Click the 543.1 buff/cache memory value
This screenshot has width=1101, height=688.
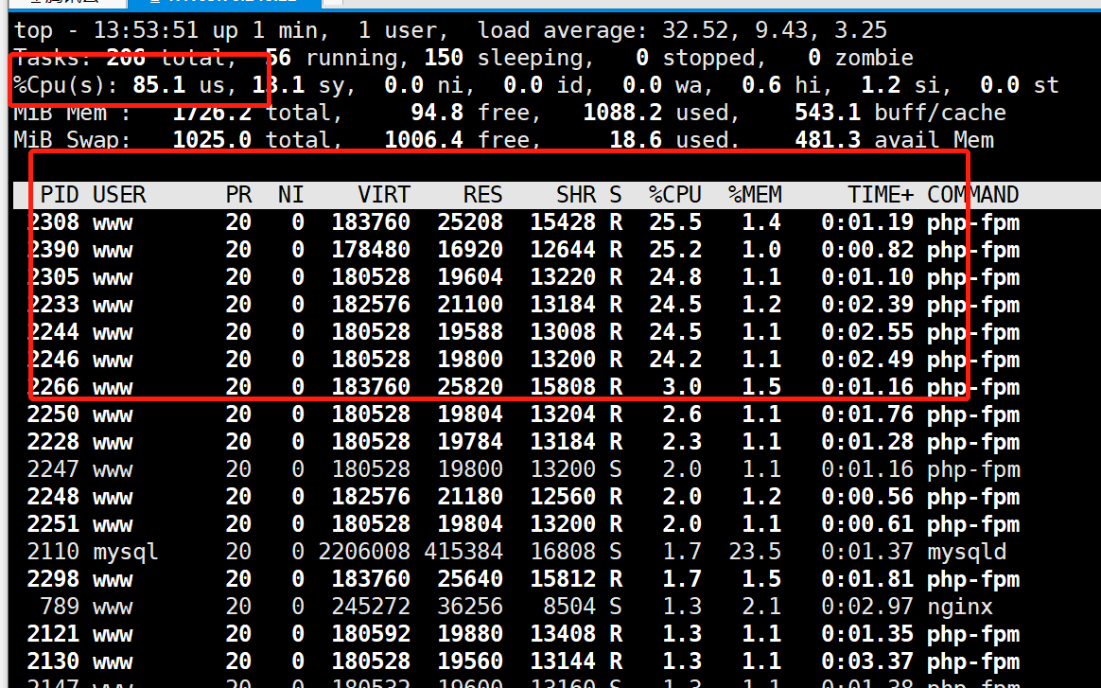tap(828, 113)
